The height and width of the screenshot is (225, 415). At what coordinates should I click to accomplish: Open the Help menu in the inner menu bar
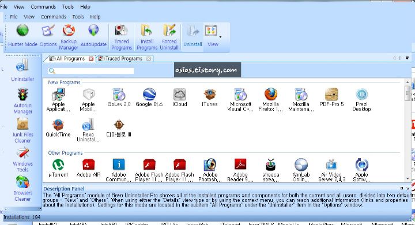pyautogui.click(x=95, y=17)
